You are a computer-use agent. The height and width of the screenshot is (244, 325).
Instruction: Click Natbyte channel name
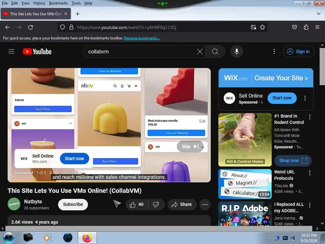(33, 201)
